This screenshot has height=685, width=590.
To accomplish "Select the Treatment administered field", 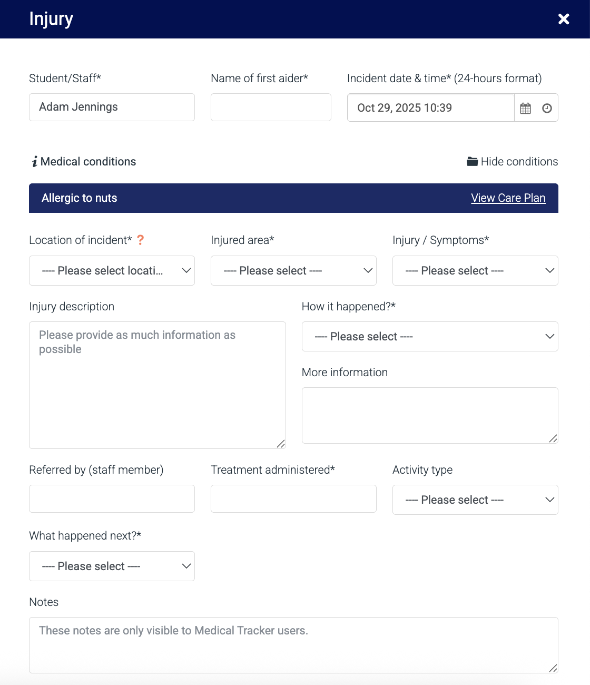I will (293, 499).
